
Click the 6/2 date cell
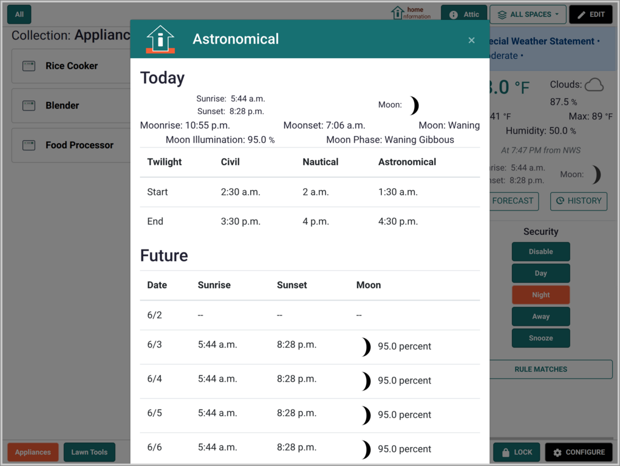click(x=154, y=315)
